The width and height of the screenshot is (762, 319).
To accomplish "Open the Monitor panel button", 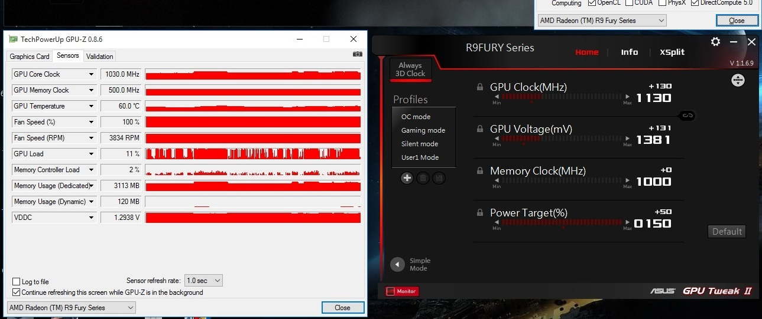I will coord(402,291).
